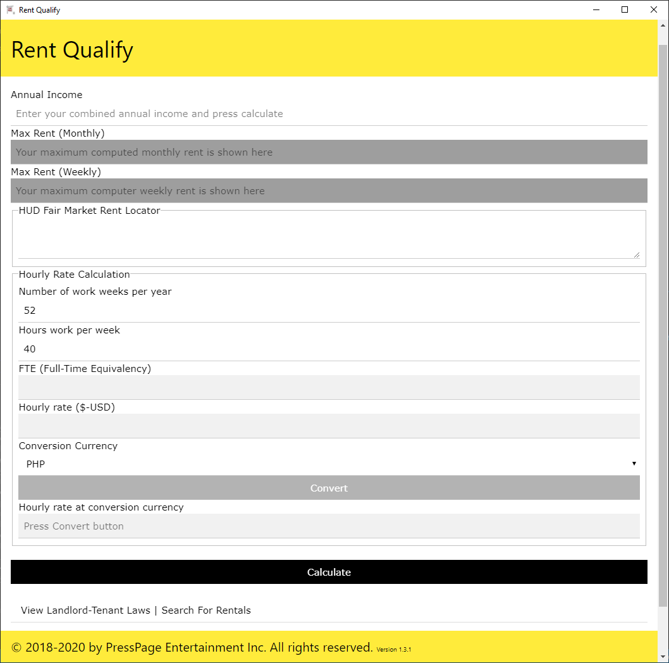Click the FTE (Full-Time Equivalency) field

tap(329, 387)
